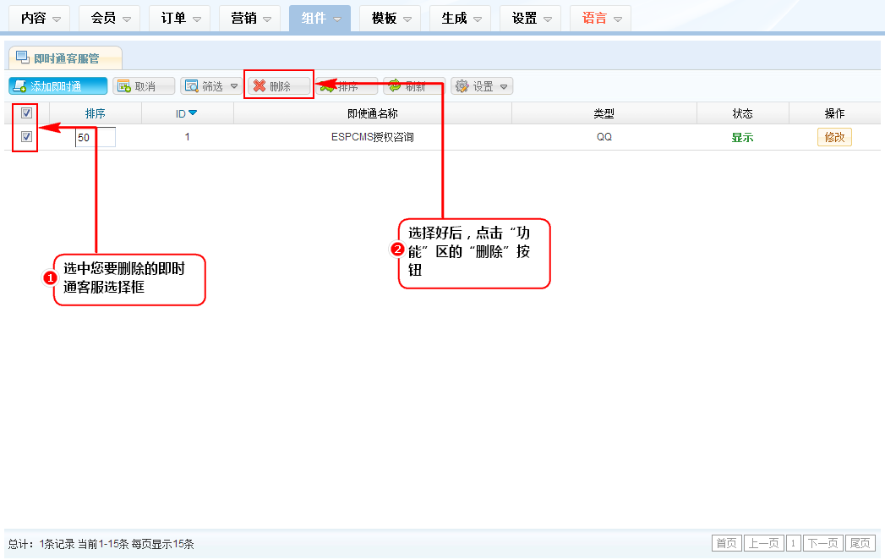The width and height of the screenshot is (885, 560).
Task: Click the gear icon on 设置 toolbar button
Action: [x=462, y=86]
